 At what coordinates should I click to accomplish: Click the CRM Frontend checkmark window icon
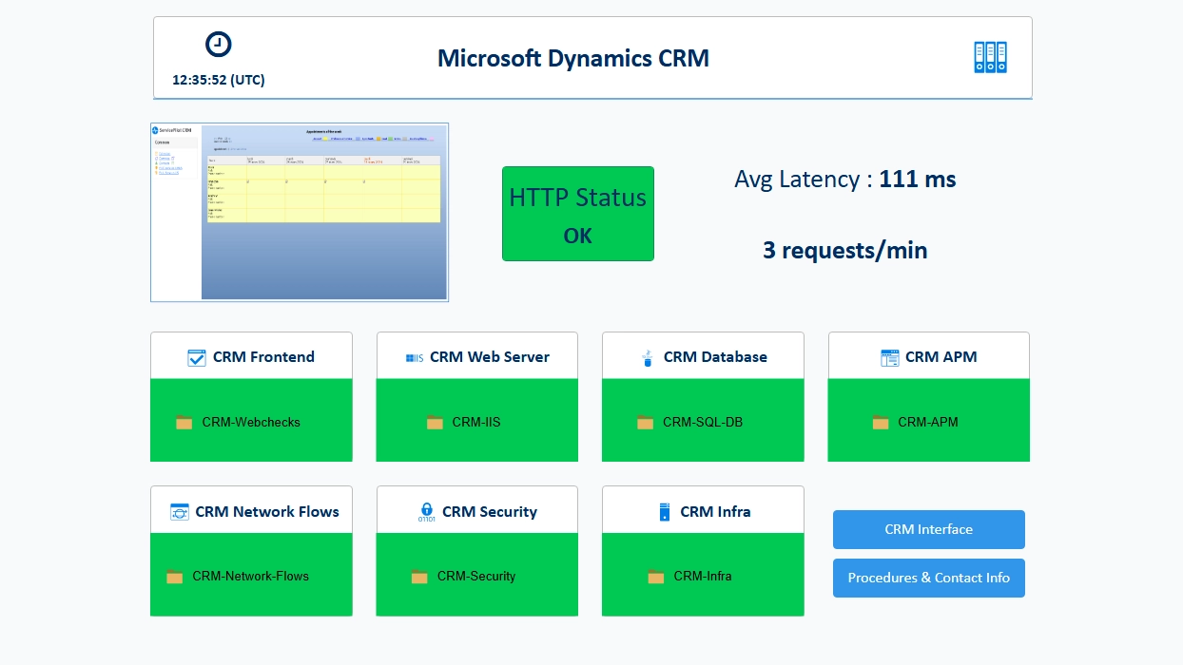click(x=197, y=358)
